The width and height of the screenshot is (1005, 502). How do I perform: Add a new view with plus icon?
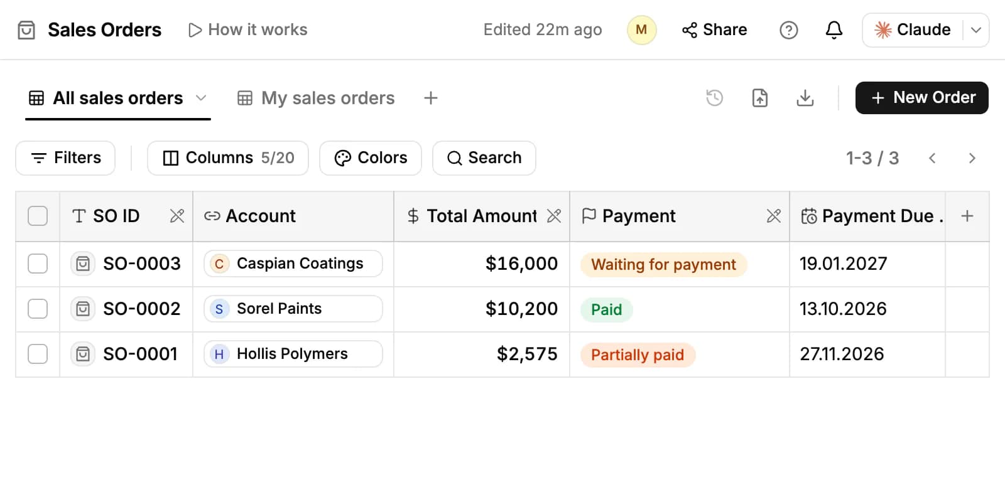[x=431, y=98]
